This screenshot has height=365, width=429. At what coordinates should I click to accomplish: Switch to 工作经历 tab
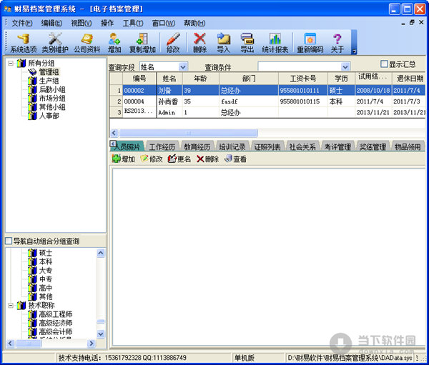pyautogui.click(x=162, y=147)
